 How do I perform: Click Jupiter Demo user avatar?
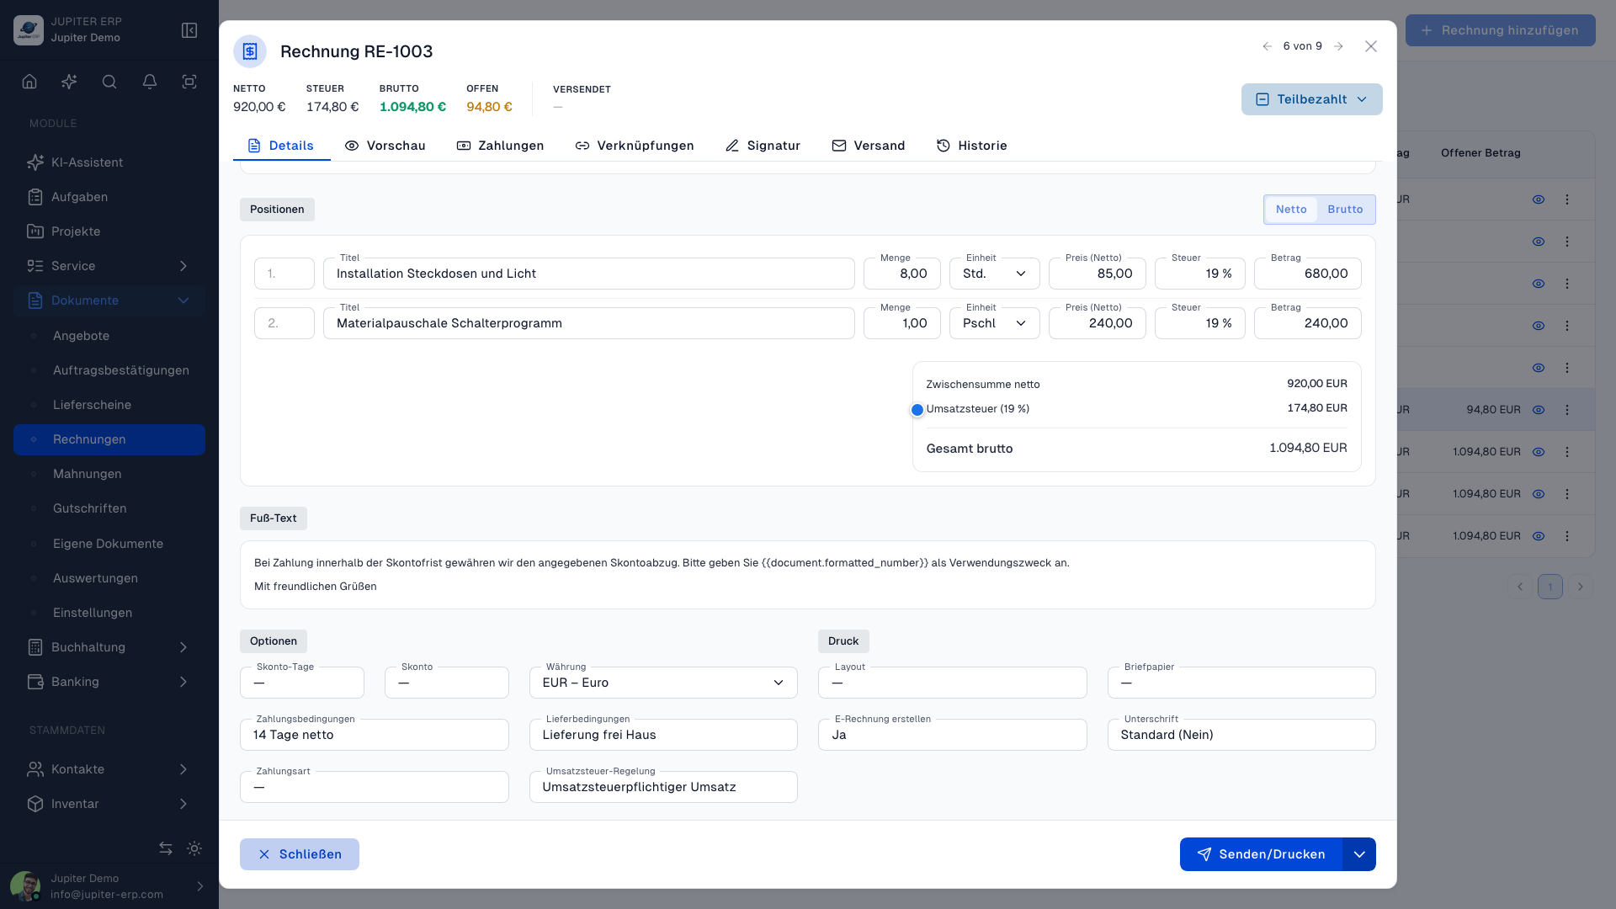(x=25, y=886)
